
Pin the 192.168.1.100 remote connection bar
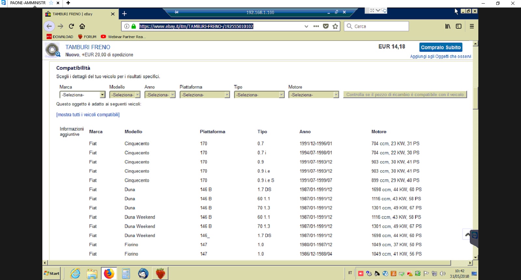[176, 12]
